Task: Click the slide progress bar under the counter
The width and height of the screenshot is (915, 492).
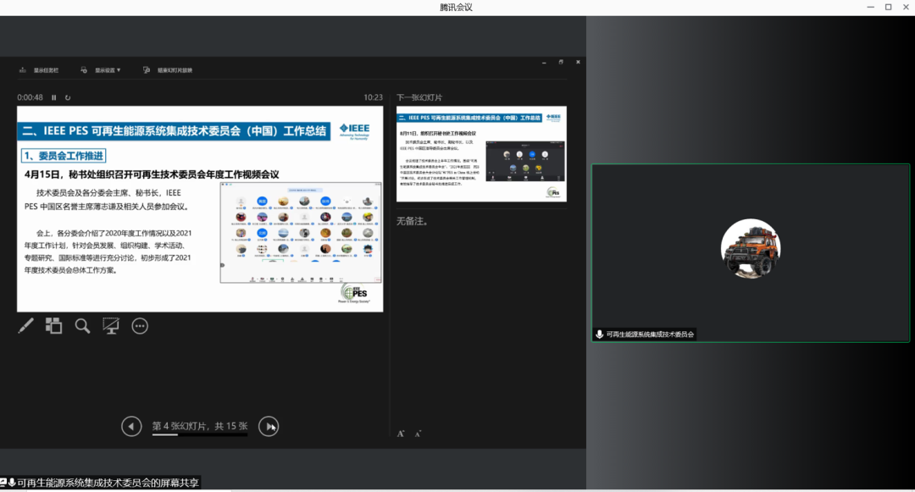Action: (x=200, y=434)
